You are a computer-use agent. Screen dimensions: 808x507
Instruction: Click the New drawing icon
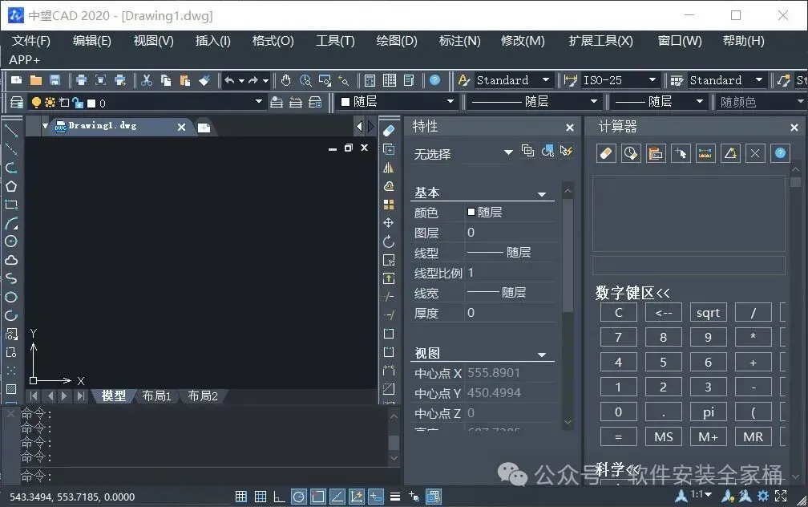[x=17, y=80]
